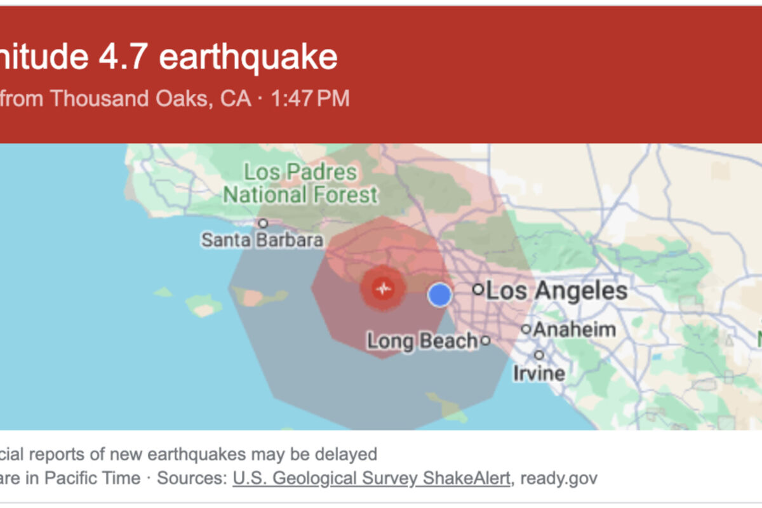Click the Long Beach city marker

tap(485, 340)
